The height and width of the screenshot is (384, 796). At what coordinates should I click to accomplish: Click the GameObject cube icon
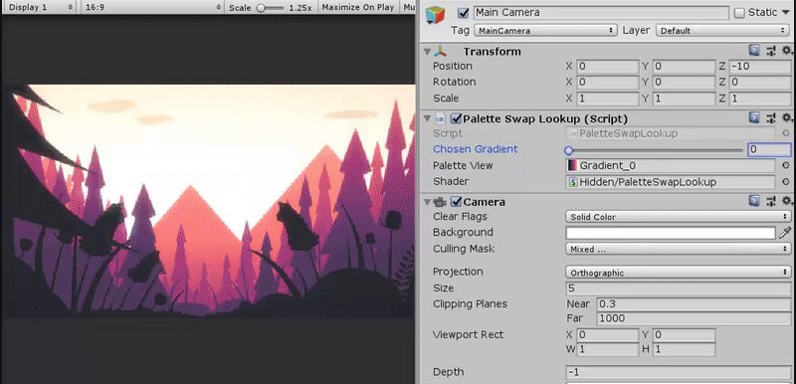tap(435, 16)
